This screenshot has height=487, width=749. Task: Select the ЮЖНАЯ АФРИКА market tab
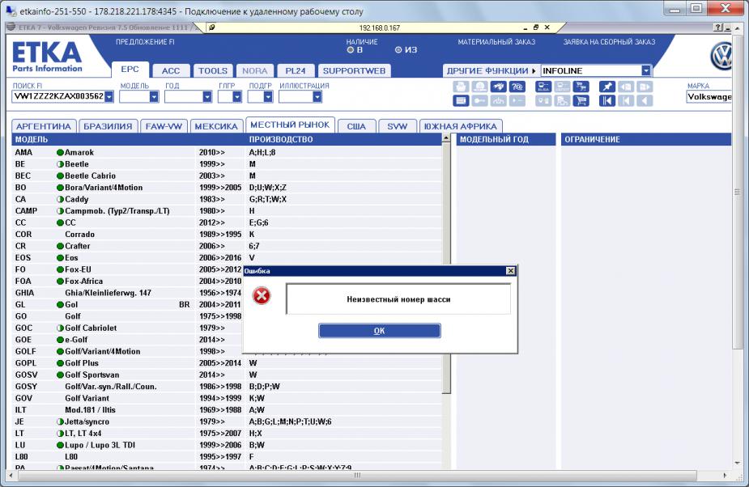[461, 126]
